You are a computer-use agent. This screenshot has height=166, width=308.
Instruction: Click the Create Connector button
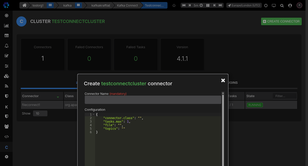tap(281, 21)
